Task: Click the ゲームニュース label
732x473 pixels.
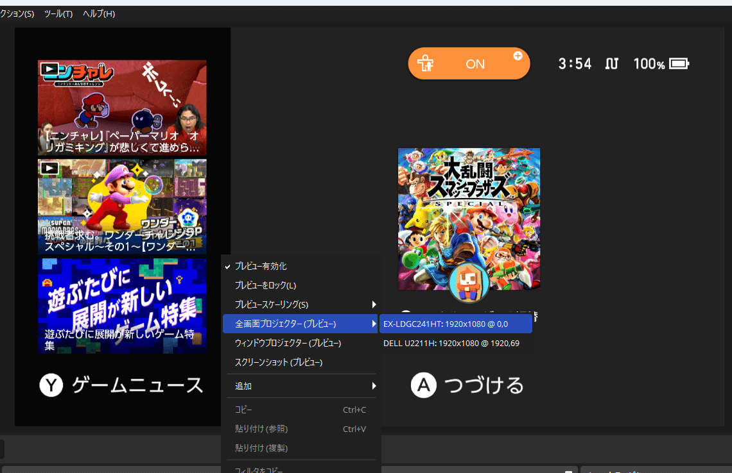Action: point(137,385)
